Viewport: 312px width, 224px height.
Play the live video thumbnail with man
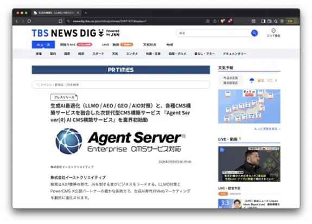249,164
